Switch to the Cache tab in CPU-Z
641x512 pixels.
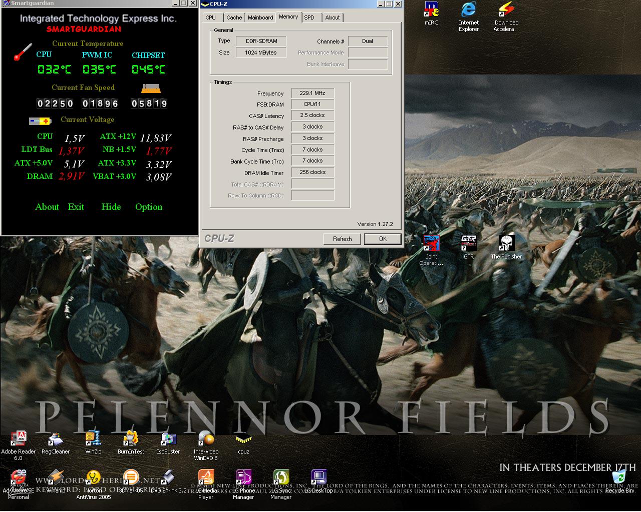234,17
